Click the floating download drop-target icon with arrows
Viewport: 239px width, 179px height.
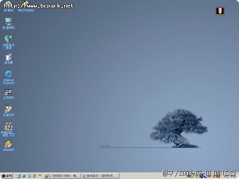click(220, 11)
